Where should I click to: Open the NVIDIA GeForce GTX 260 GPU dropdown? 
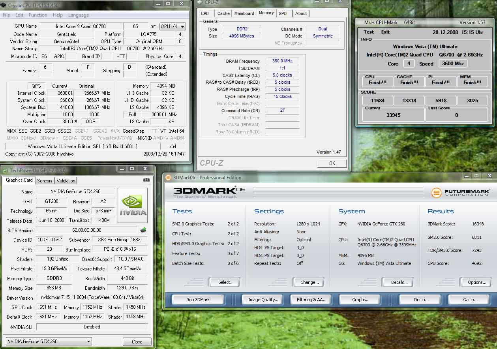(x=49, y=341)
